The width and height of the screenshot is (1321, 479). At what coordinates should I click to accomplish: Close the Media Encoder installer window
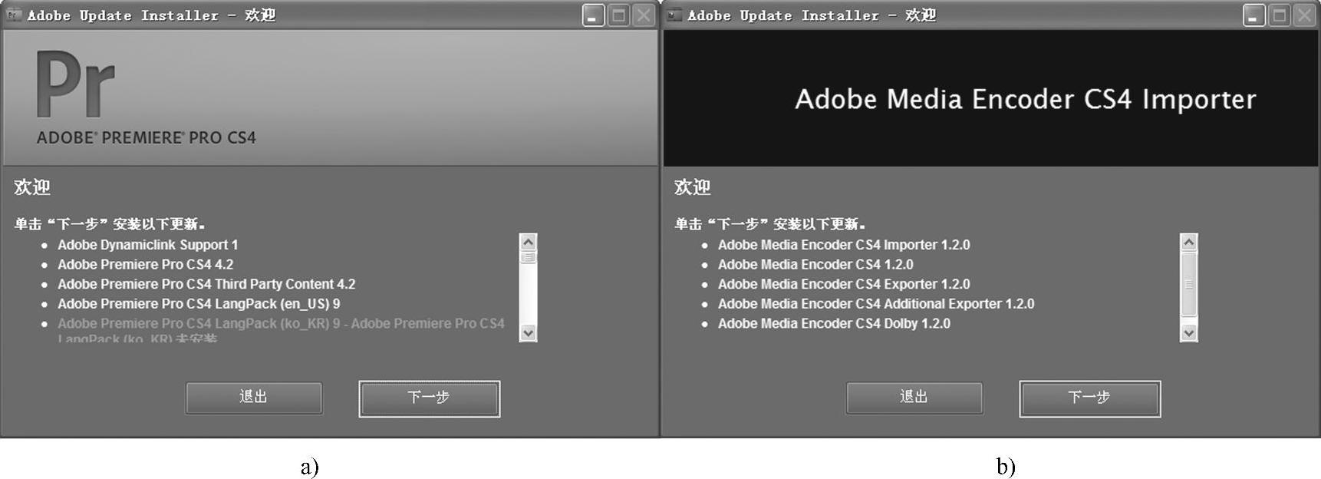click(1304, 15)
